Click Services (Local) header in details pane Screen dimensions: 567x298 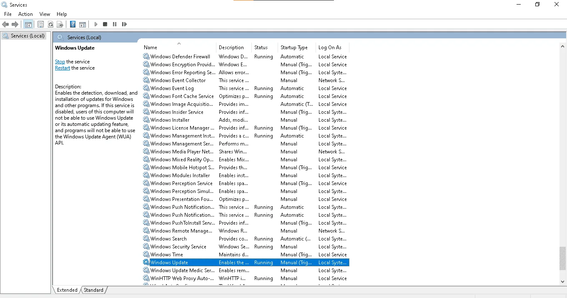click(x=84, y=37)
